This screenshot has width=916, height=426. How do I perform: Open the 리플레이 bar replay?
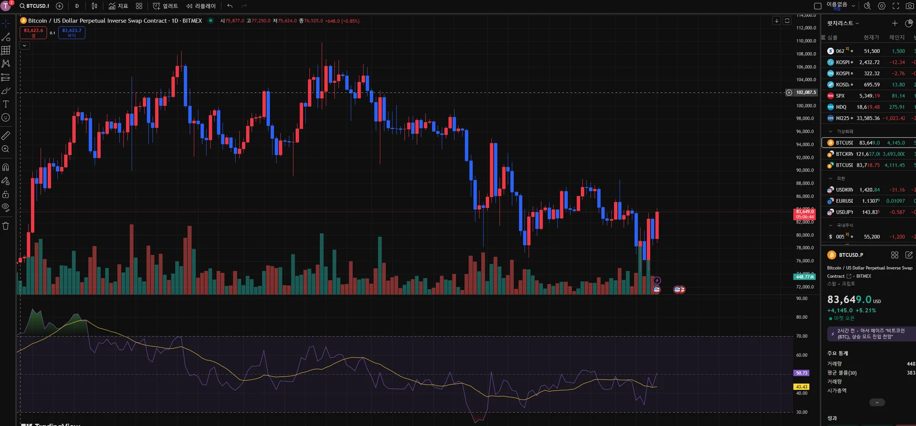[201, 6]
